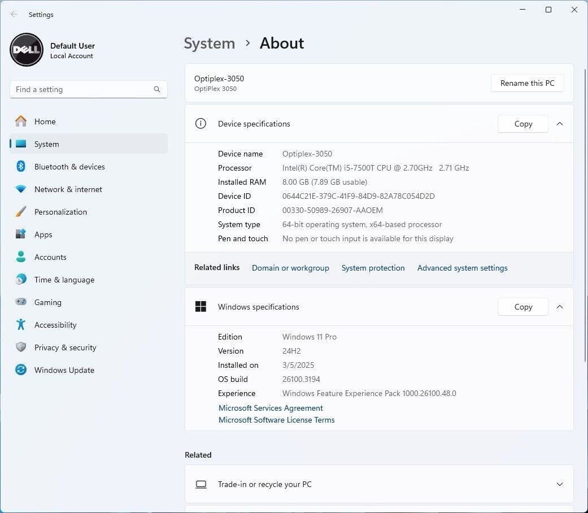The height and width of the screenshot is (513, 588).
Task: Click the Time & language clock icon
Action: [x=21, y=279]
